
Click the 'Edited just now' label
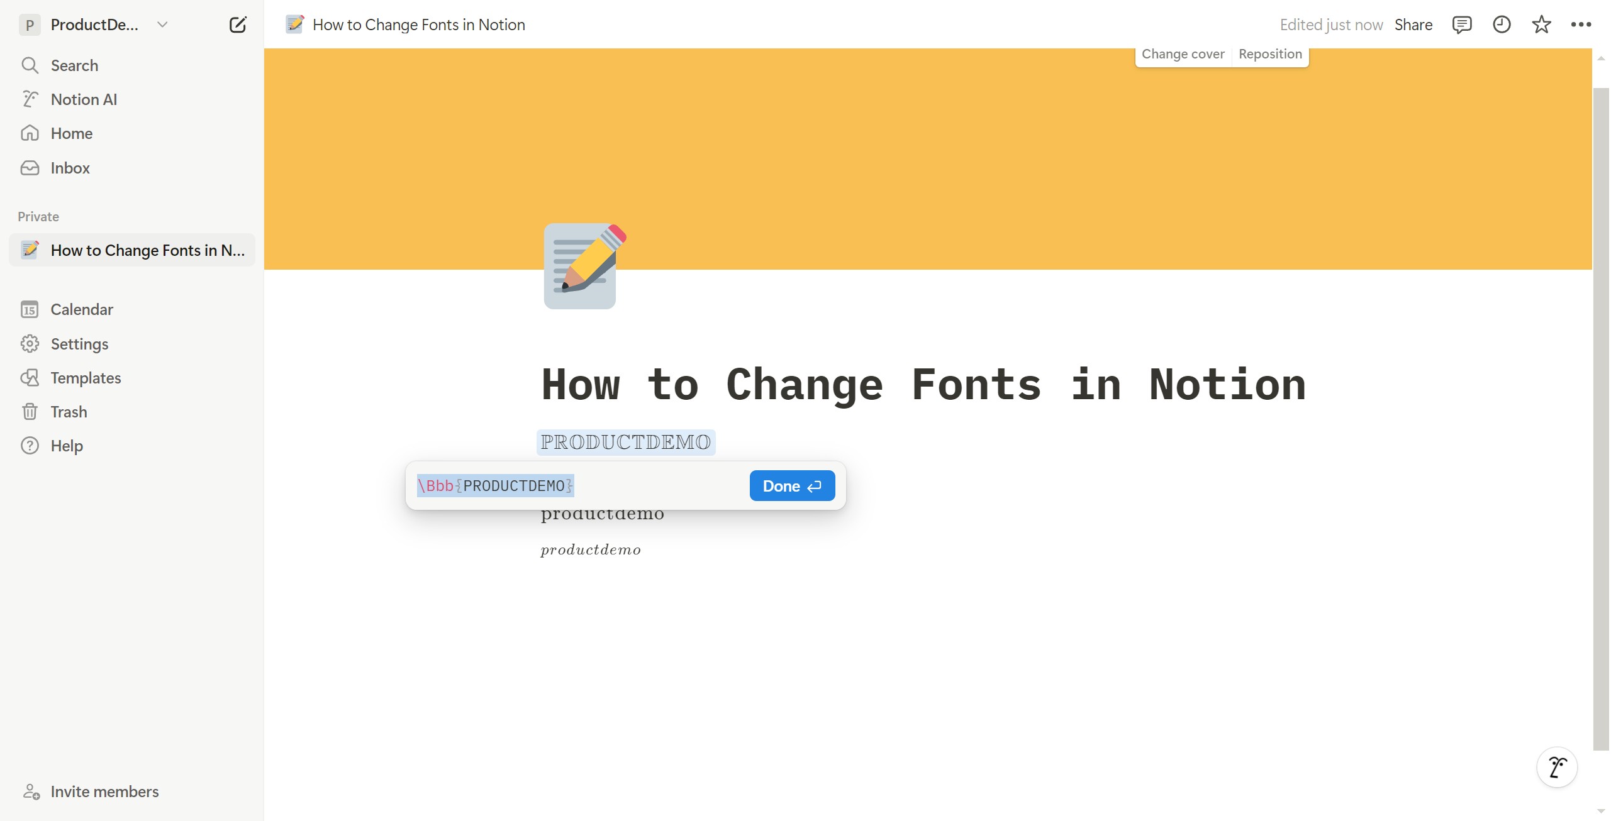tap(1331, 25)
